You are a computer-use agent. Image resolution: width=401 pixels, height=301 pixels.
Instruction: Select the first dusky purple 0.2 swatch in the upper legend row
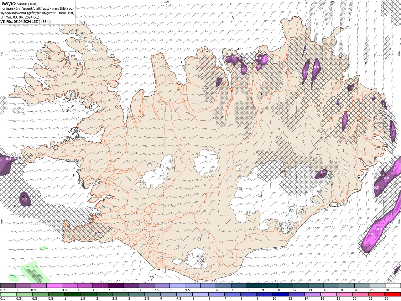(8, 286)
